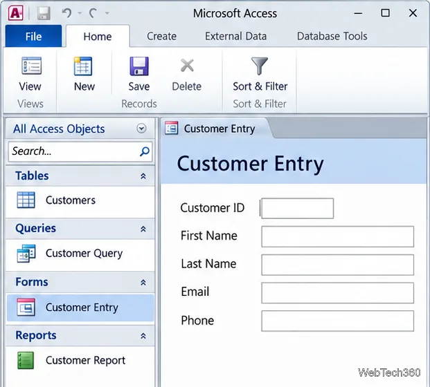Image resolution: width=430 pixels, height=387 pixels.
Task: Switch to the Home ribbon tab
Action: [98, 37]
